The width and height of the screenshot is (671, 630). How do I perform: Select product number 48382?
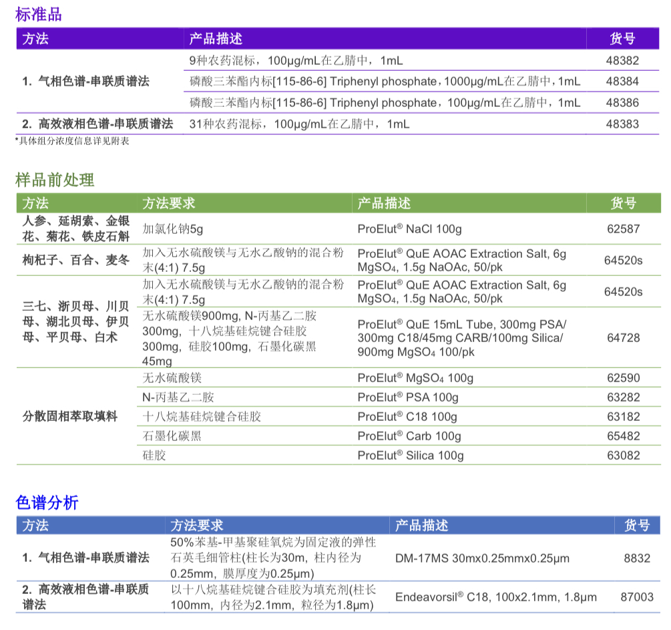tap(622, 60)
